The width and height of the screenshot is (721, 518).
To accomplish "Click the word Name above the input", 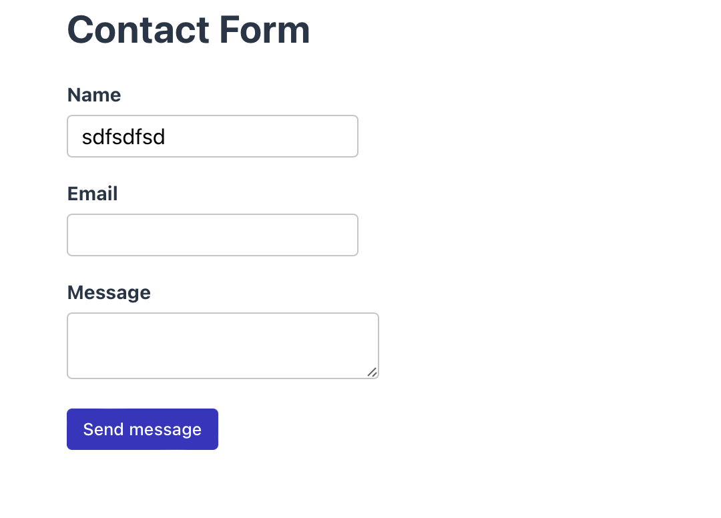I will (93, 95).
